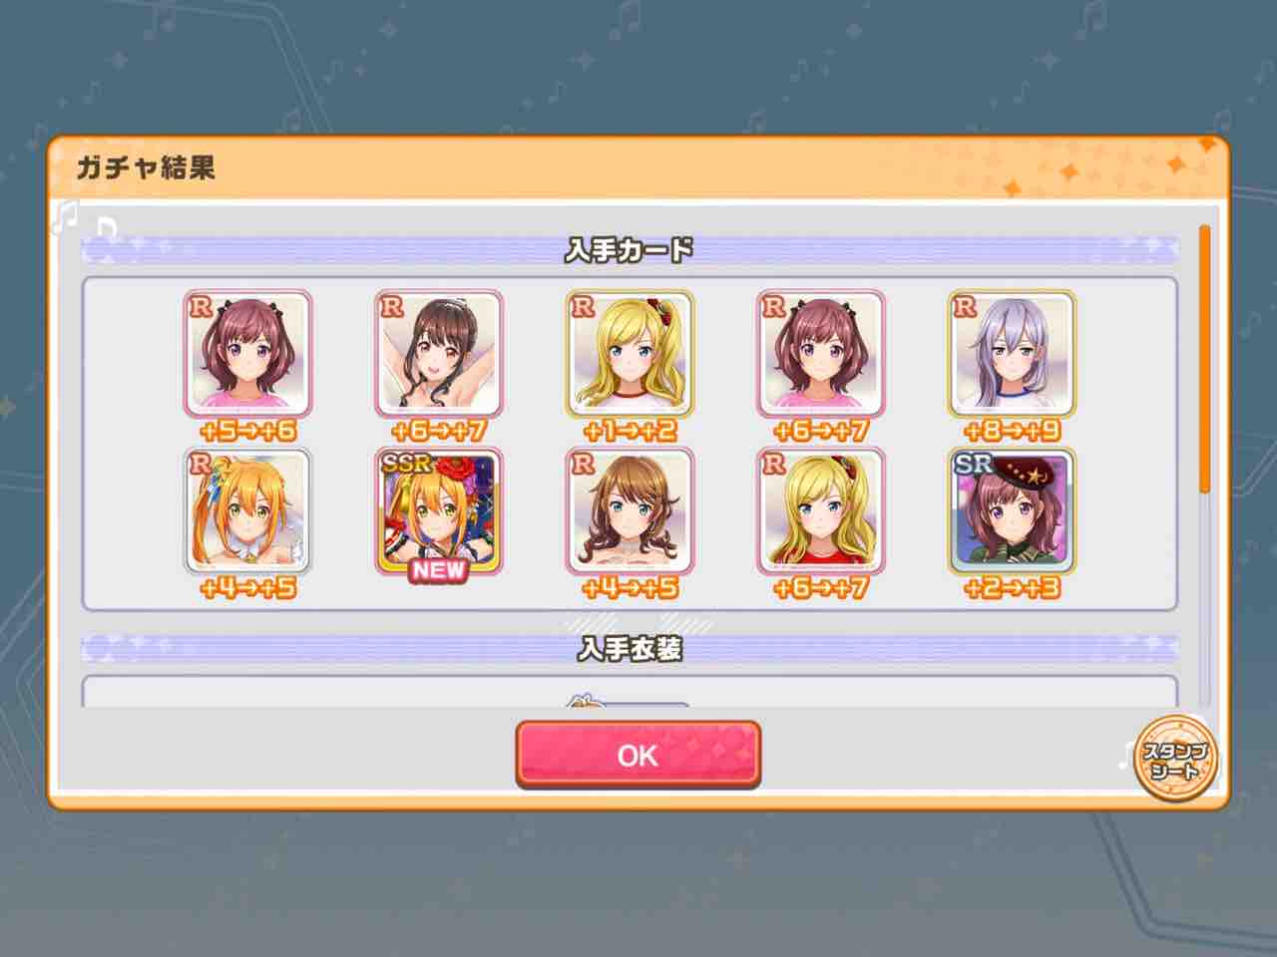Tap the dark-haired R card with +6→+7
The width and height of the screenshot is (1277, 957).
pyautogui.click(x=439, y=355)
